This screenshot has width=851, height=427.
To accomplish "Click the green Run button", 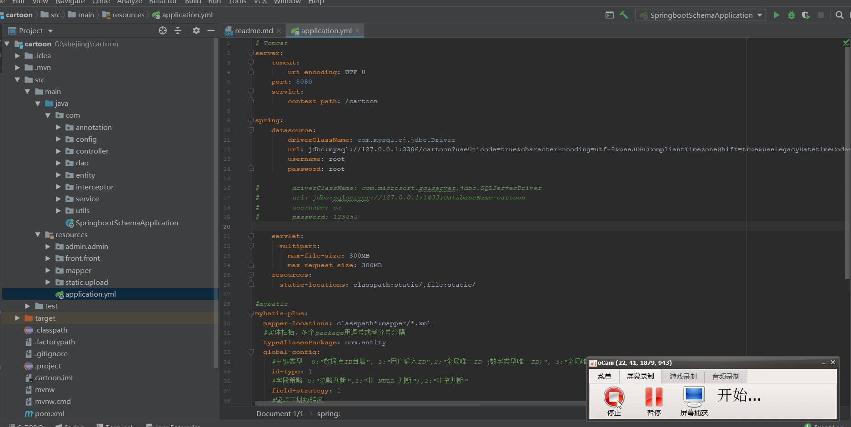I will click(776, 15).
